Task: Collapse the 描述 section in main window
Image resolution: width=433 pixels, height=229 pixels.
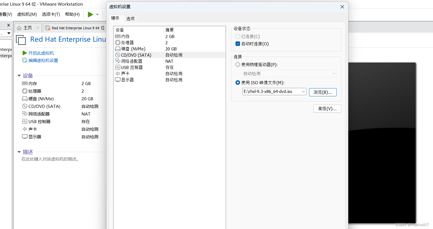Action: click(19, 152)
